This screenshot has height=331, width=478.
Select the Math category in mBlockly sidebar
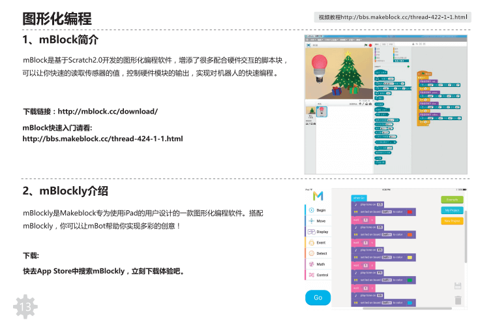click(318, 264)
